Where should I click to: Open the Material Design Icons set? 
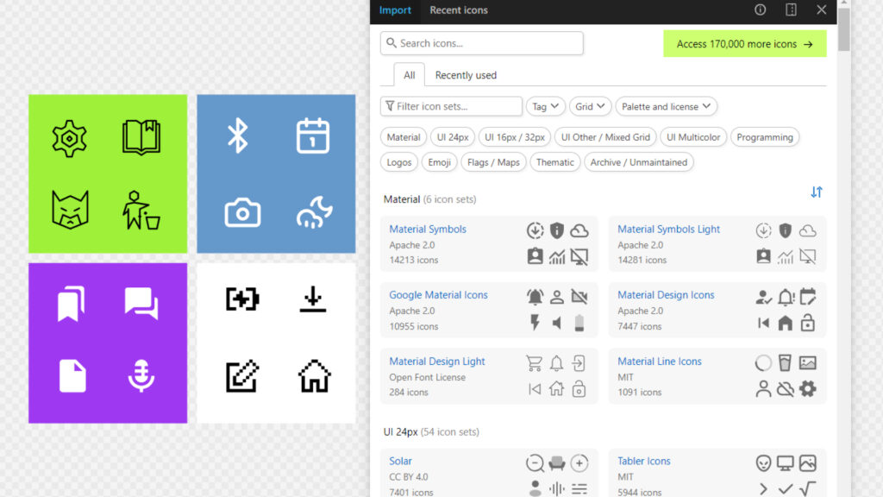[x=666, y=295]
